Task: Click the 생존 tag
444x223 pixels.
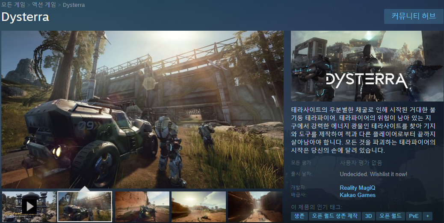Action: pos(299,216)
